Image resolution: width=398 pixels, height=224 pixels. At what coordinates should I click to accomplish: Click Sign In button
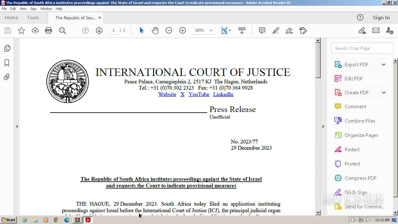pos(381,17)
